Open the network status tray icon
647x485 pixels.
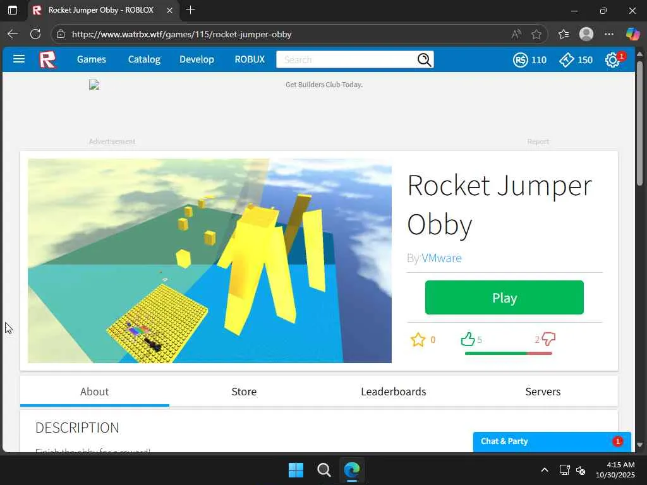click(564, 470)
